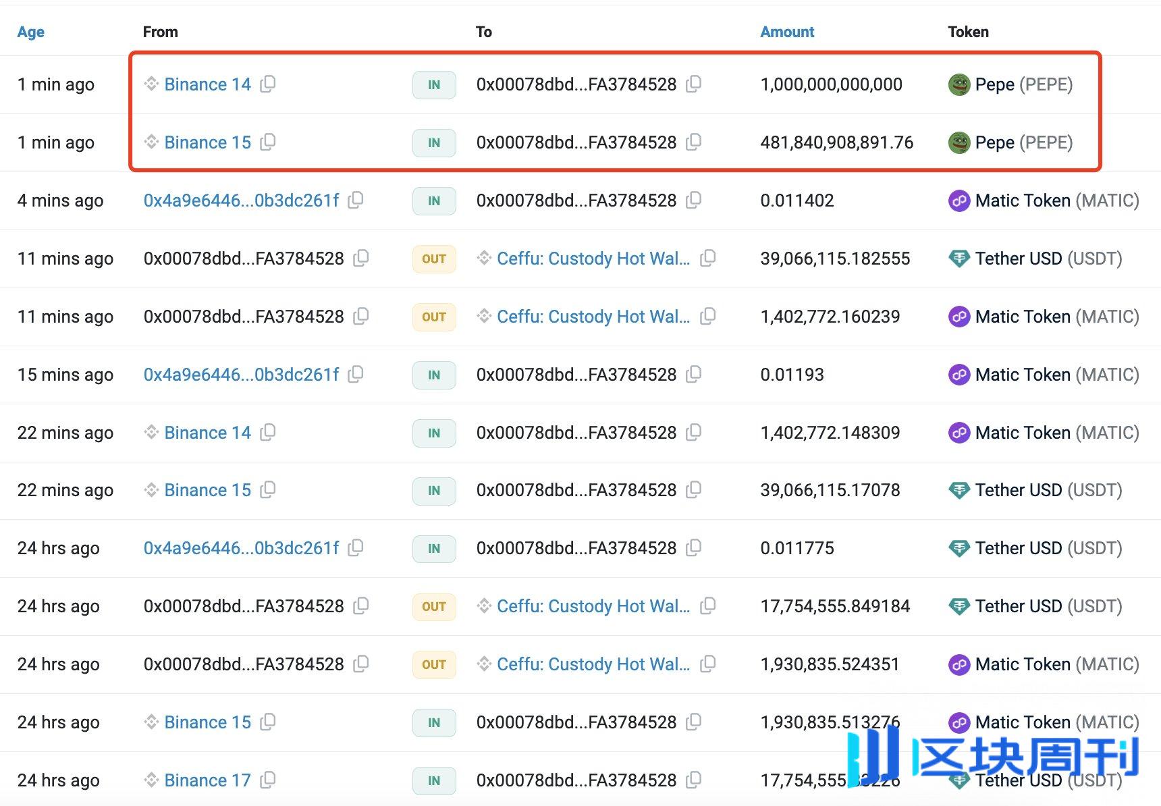Copy sender address in 1,402,772.160239 MATIC row
The width and height of the screenshot is (1161, 806).
(361, 317)
